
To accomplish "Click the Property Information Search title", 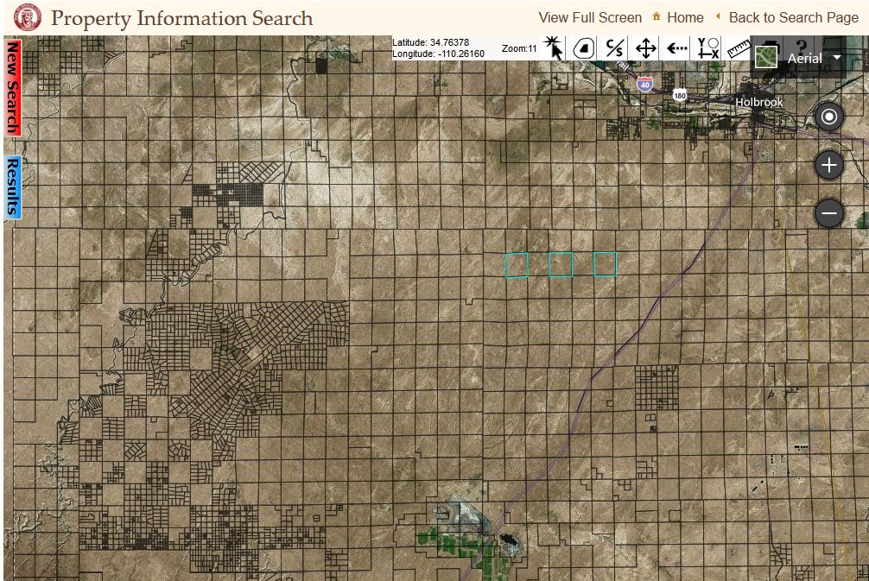I will [182, 18].
